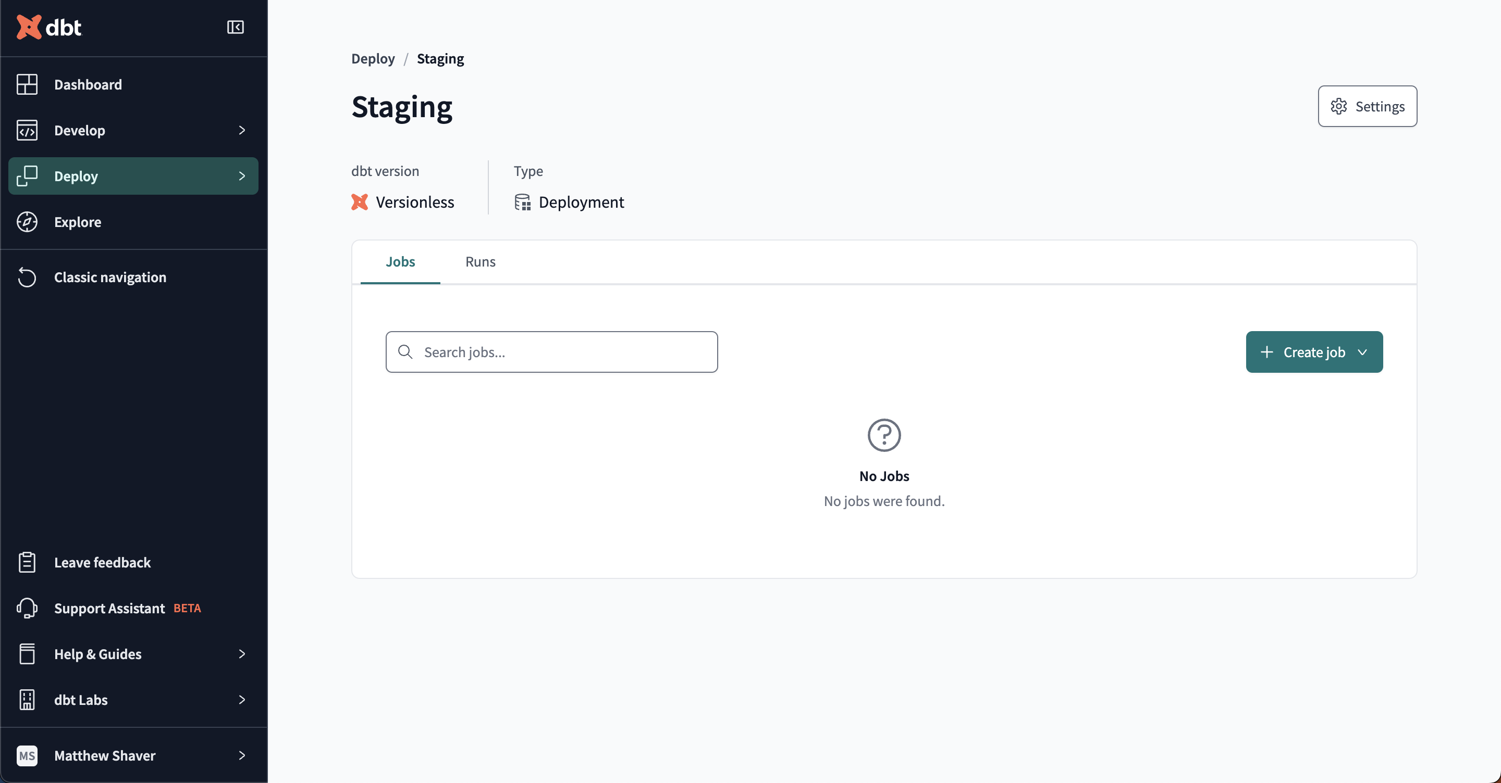The height and width of the screenshot is (783, 1501).
Task: Expand the Matthew Shaver account menu
Action: click(242, 755)
